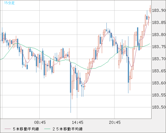Click the 15分足 timeframe label
The image size is (166, 133).
(x=9, y=3)
